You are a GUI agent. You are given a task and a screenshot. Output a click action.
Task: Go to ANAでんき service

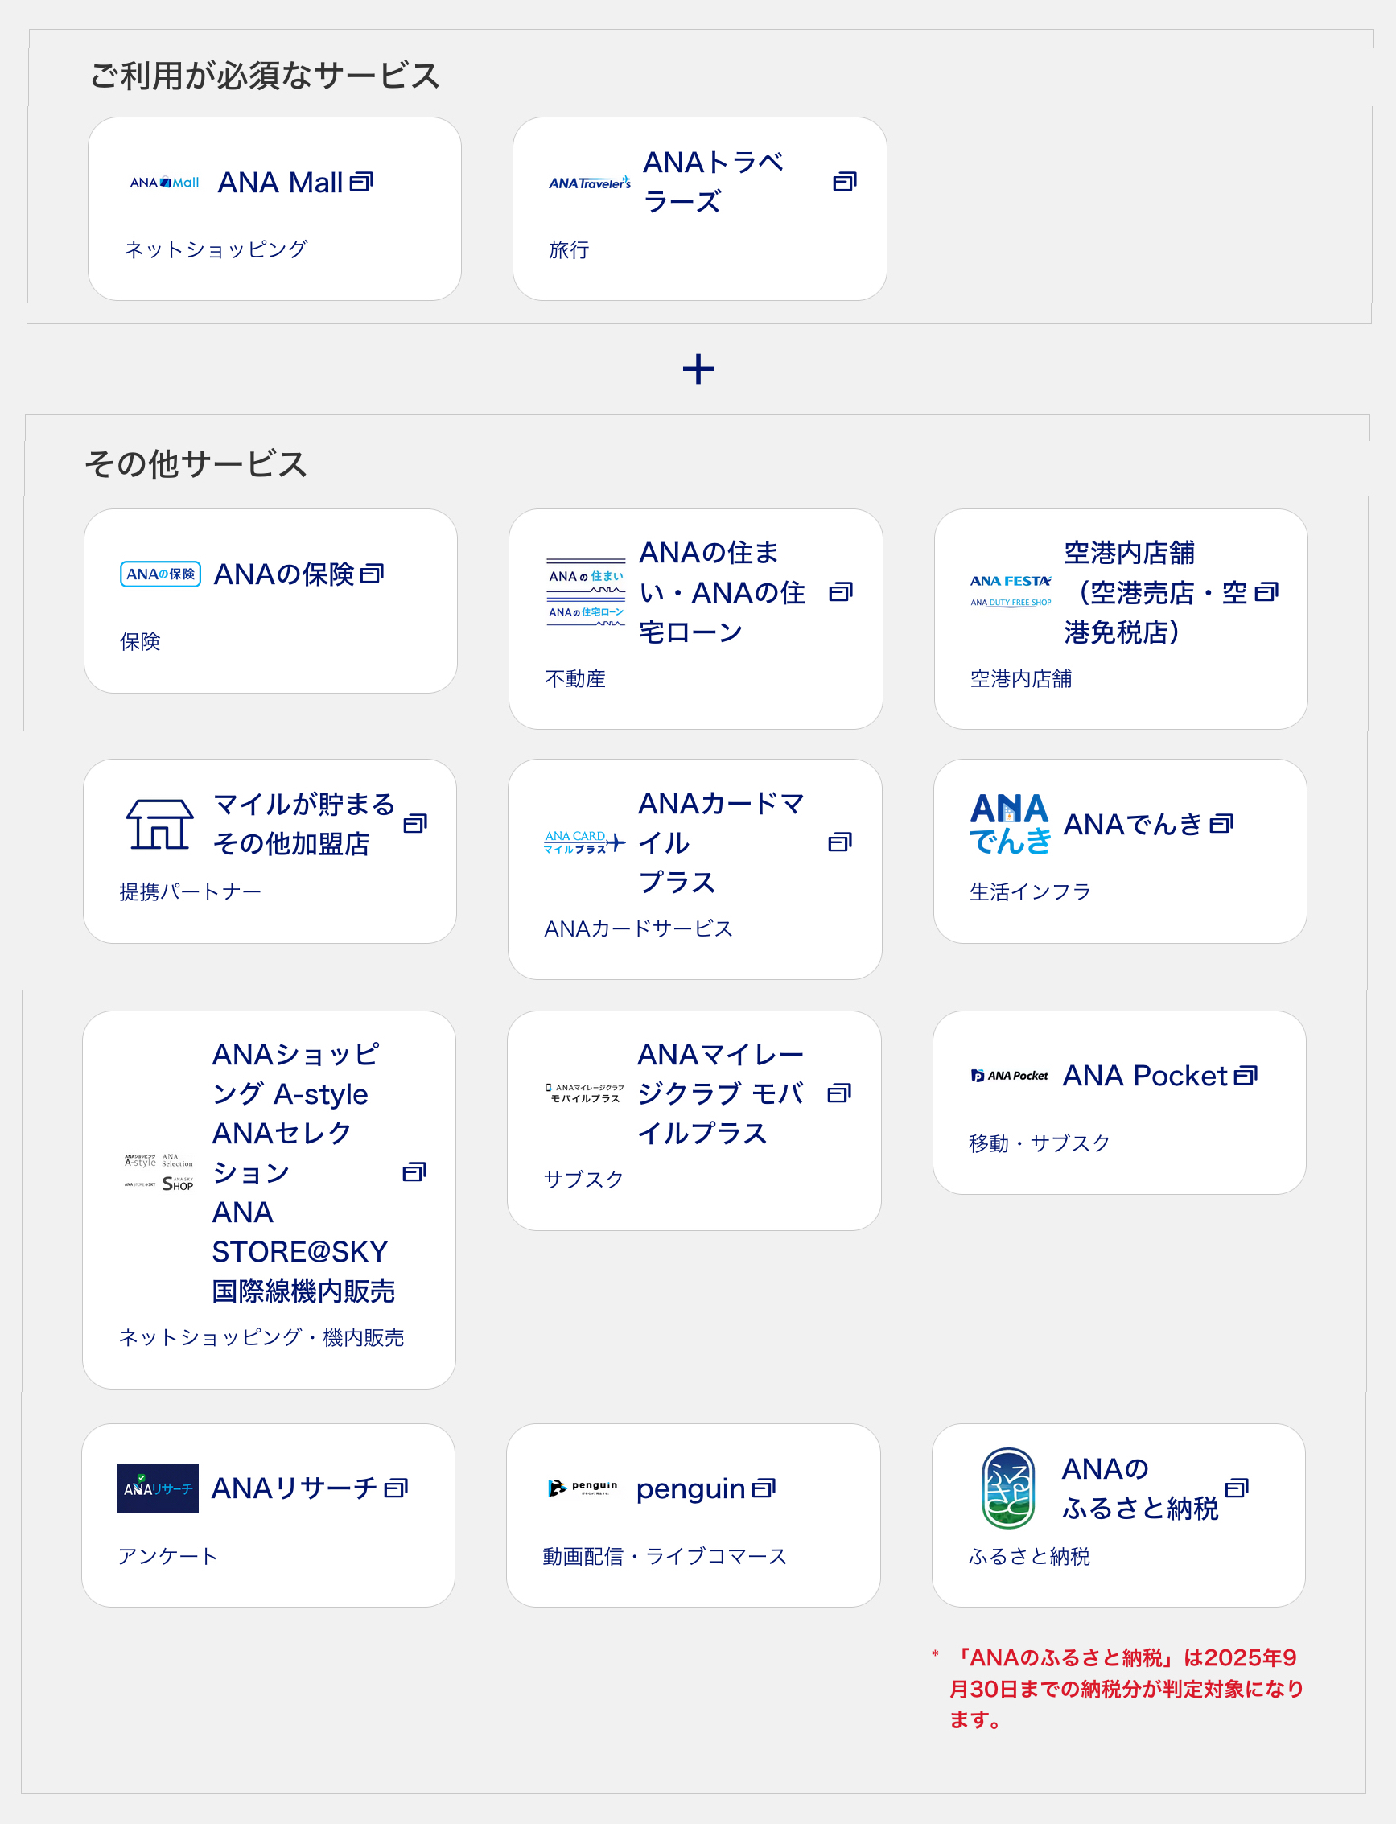[x=1134, y=825]
